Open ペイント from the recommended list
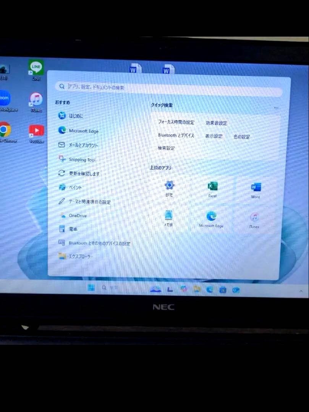The height and width of the screenshot is (412, 309). [75, 187]
